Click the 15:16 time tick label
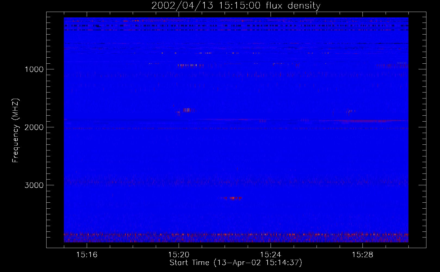 click(x=87, y=255)
